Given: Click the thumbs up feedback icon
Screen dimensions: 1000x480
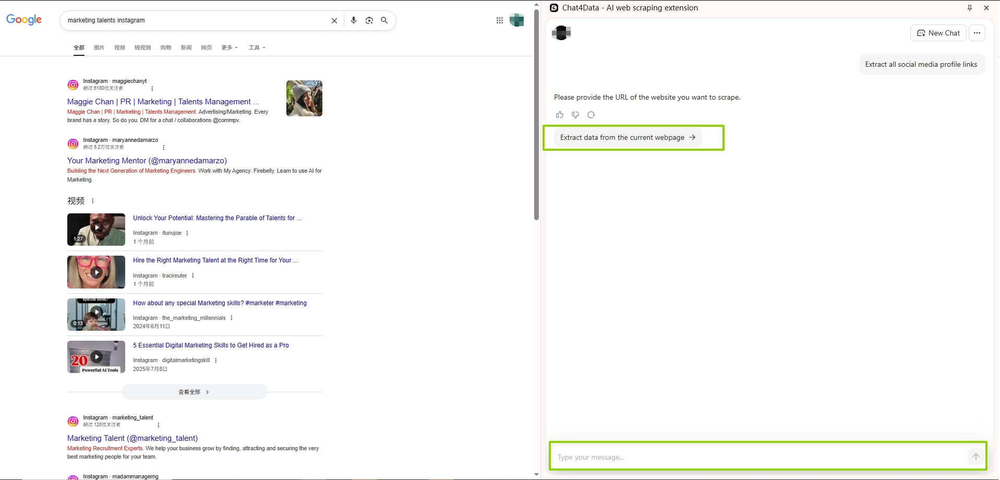Looking at the screenshot, I should tap(560, 115).
